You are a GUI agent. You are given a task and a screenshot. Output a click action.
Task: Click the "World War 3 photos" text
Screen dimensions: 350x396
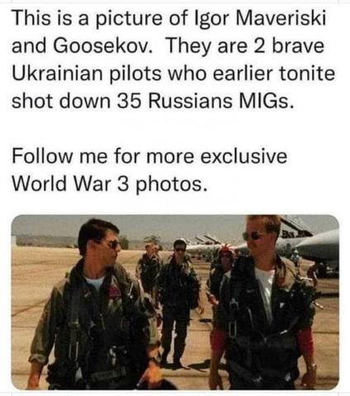click(x=108, y=184)
